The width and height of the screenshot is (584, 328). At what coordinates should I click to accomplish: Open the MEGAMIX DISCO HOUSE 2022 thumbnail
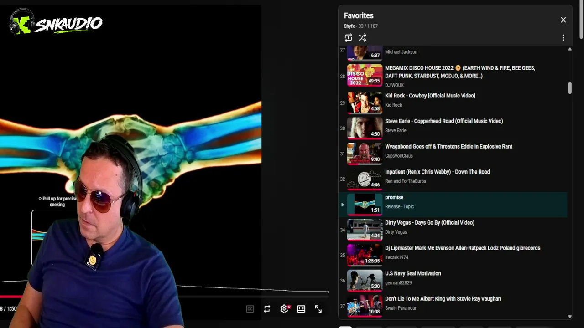(x=365, y=75)
